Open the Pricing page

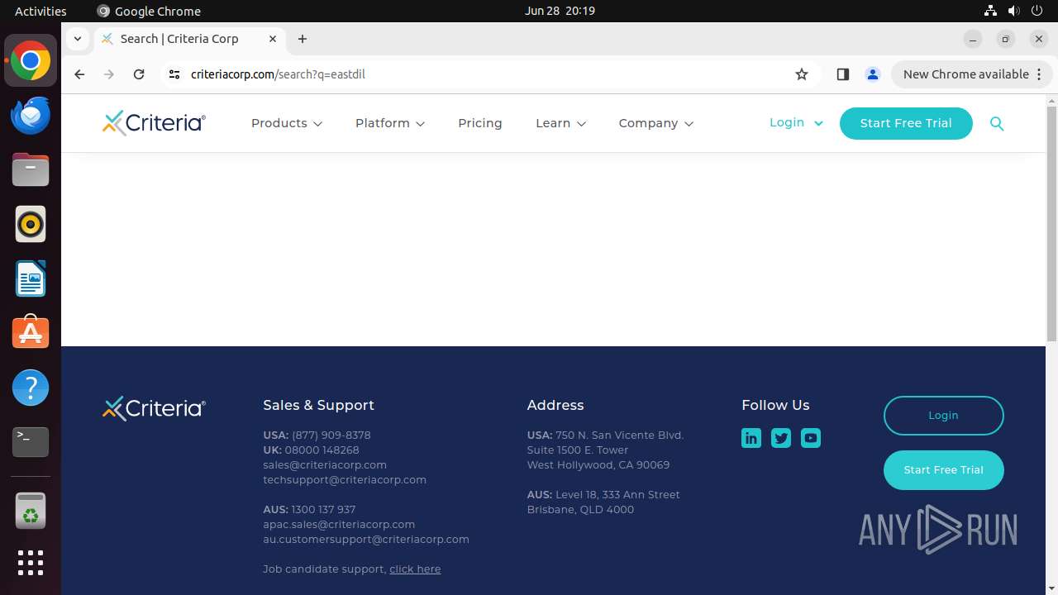480,123
